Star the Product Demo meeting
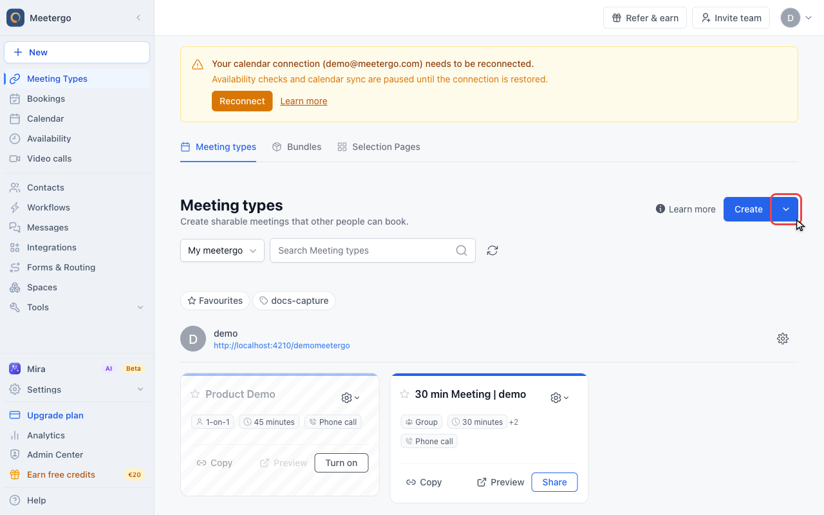824x515 pixels. pyautogui.click(x=195, y=394)
